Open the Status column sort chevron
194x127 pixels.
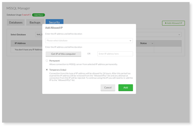152,43
